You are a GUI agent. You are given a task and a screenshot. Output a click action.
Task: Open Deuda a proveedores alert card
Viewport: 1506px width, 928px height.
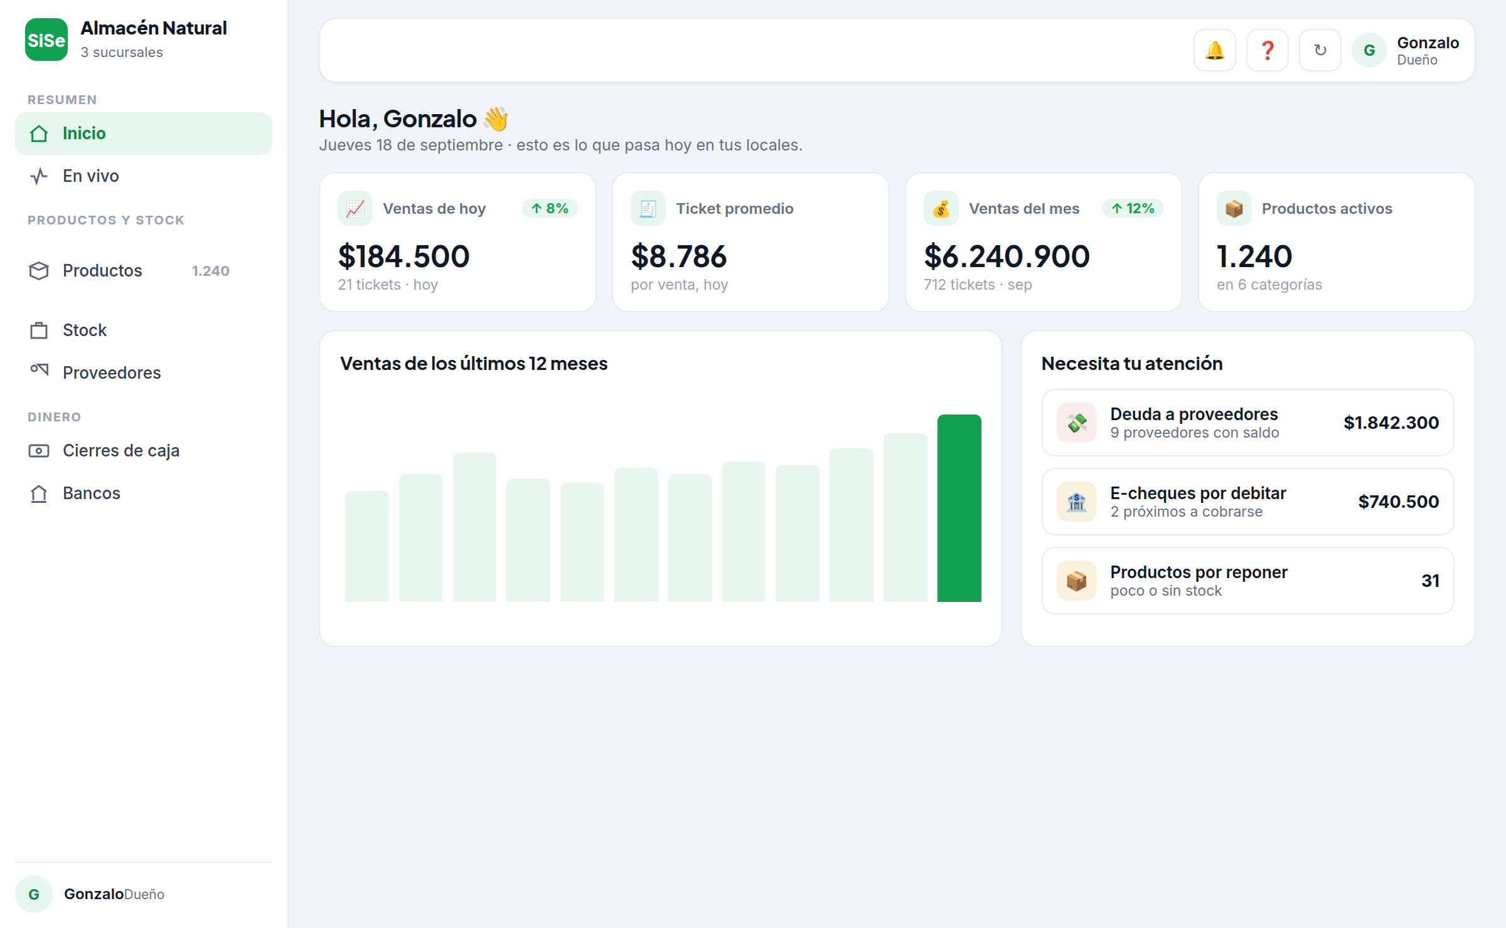(1248, 423)
